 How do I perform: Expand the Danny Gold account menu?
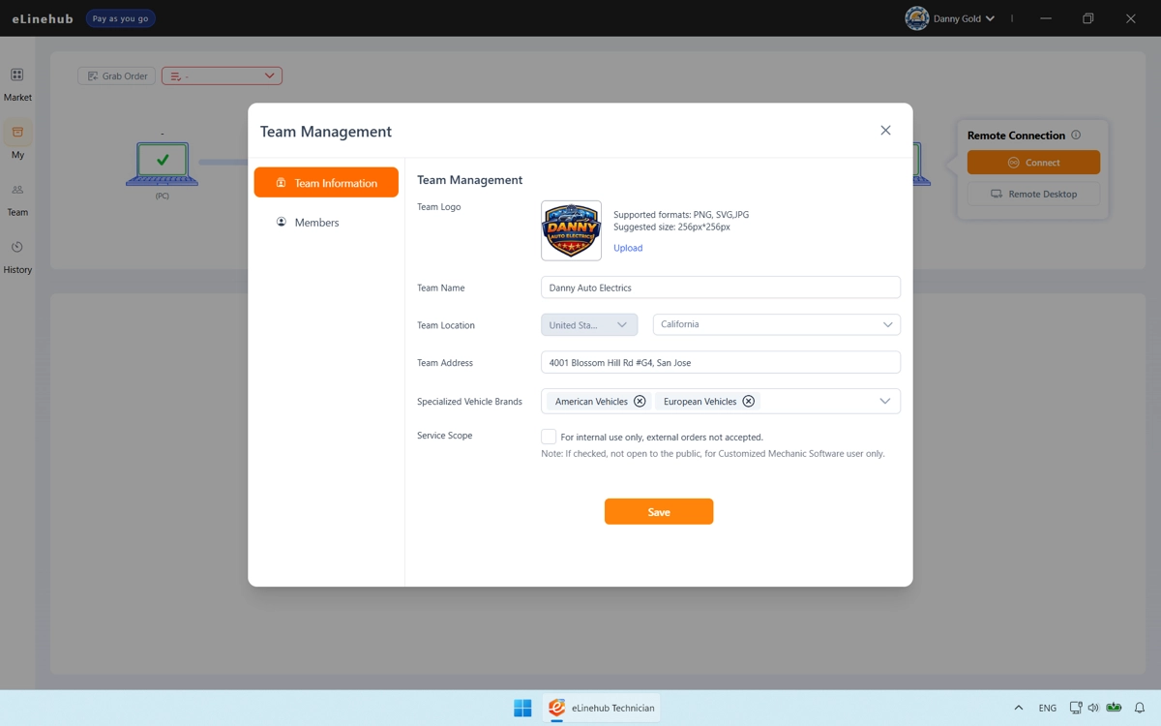(990, 18)
